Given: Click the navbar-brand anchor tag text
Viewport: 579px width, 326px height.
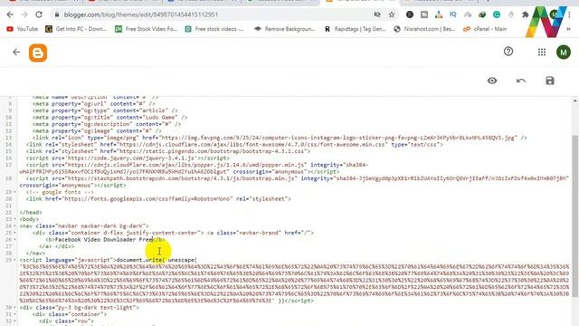Looking at the screenshot, I should (x=261, y=233).
